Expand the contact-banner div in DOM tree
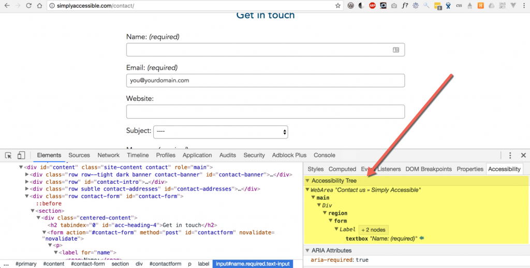Image resolution: width=530 pixels, height=268 pixels. point(27,175)
